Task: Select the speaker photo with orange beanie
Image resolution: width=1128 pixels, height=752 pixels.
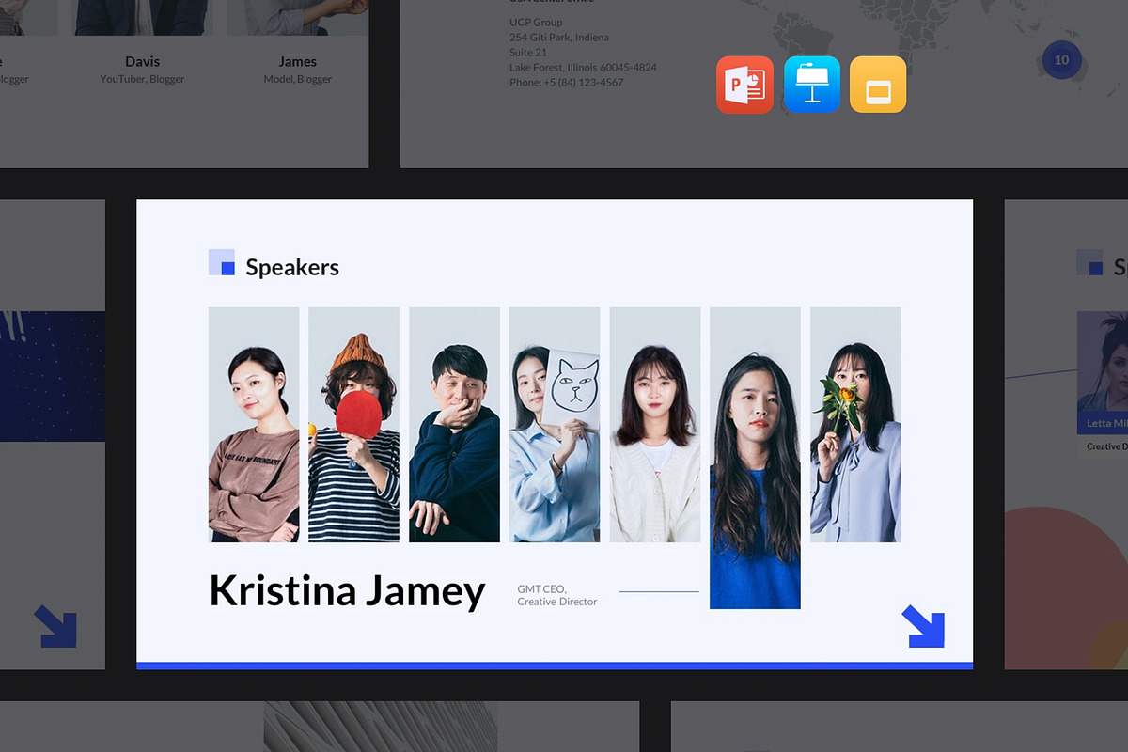Action: (353, 425)
